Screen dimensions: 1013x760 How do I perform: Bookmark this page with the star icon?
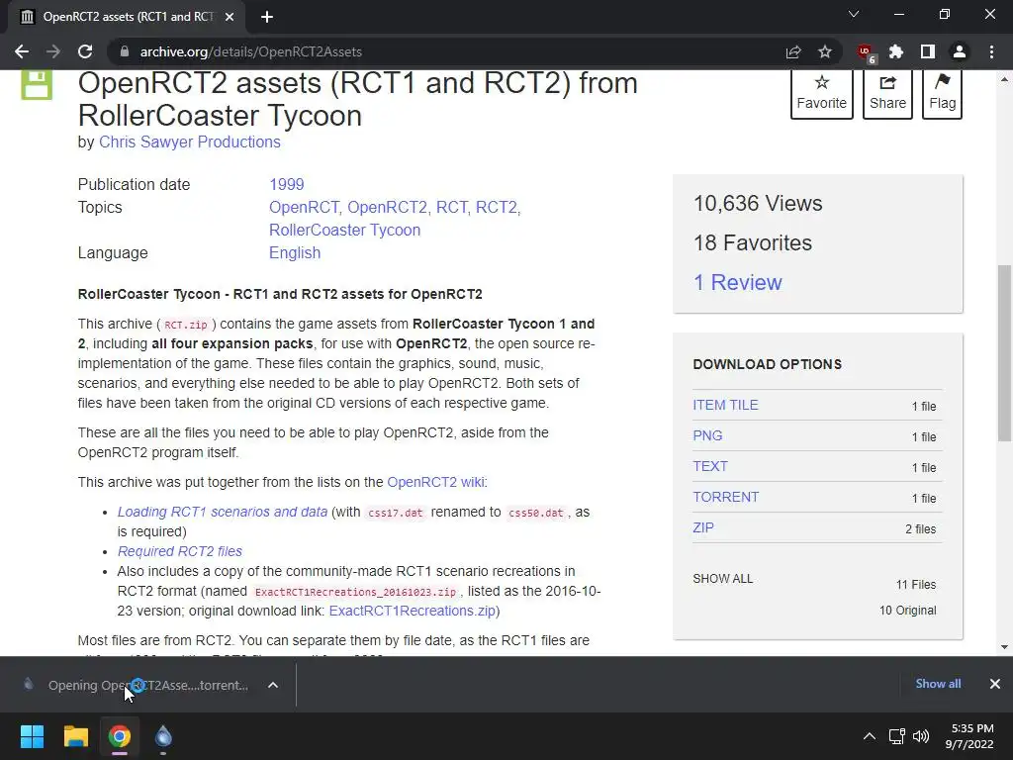coord(825,51)
